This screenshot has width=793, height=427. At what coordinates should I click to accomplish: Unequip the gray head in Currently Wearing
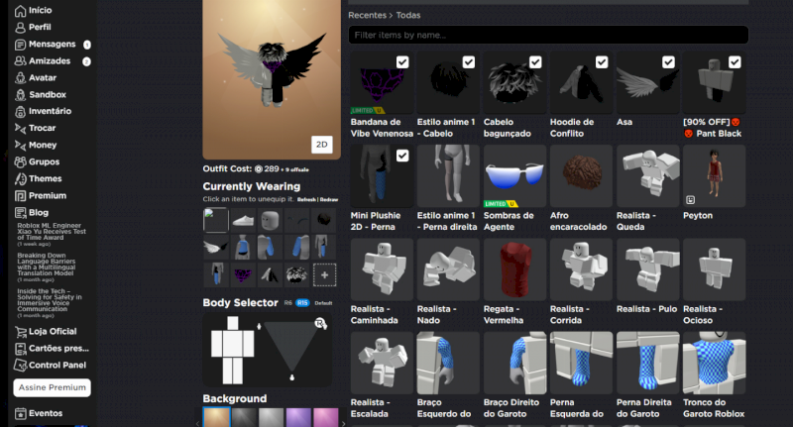pos(270,220)
